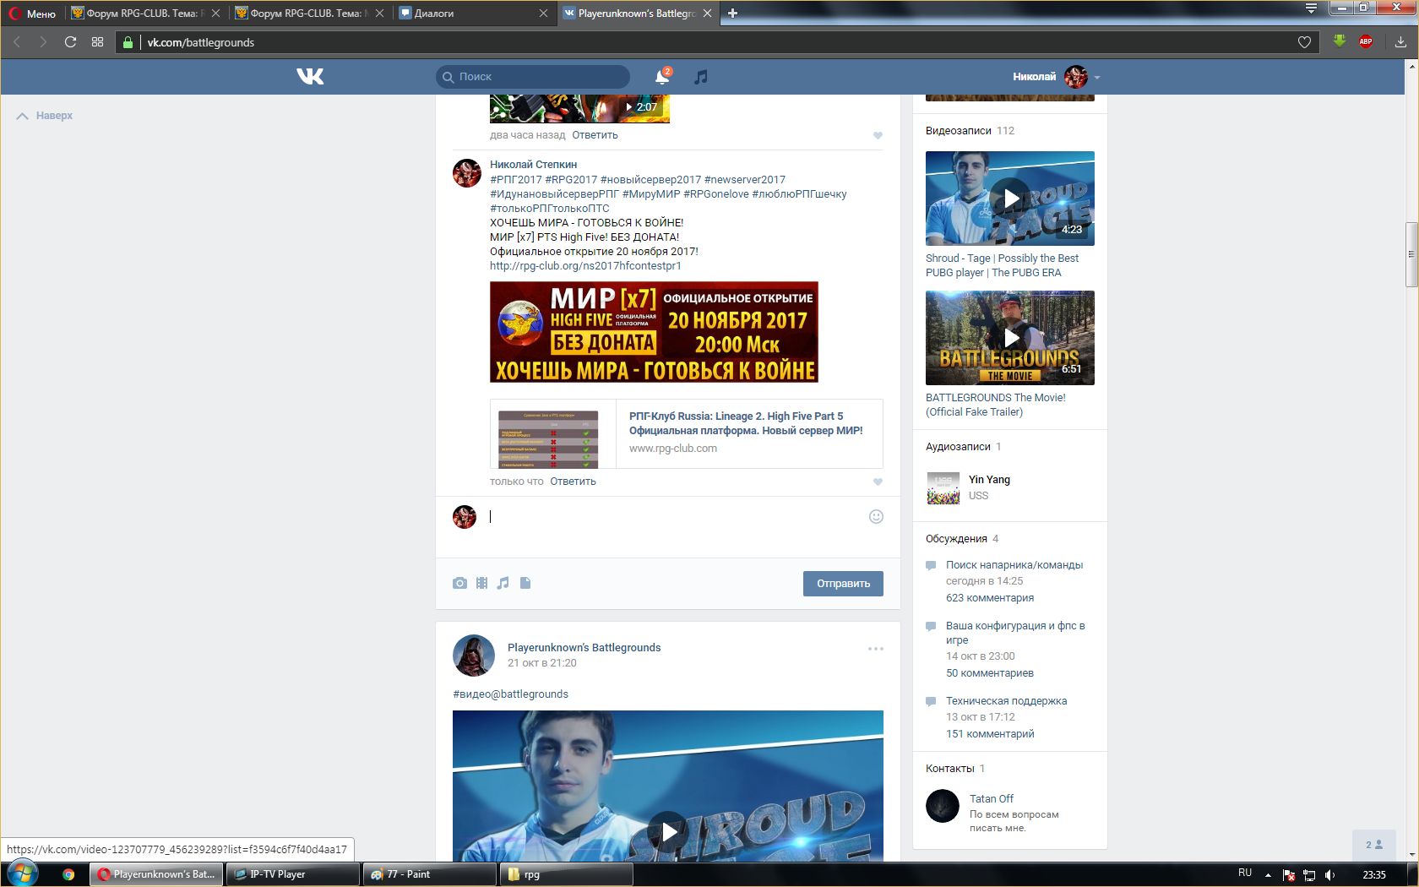The width and height of the screenshot is (1419, 887).
Task: Add page to bookmarks with heart icon
Action: point(1304,42)
